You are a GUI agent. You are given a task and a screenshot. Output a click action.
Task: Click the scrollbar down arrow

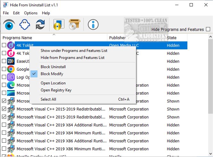point(210,154)
